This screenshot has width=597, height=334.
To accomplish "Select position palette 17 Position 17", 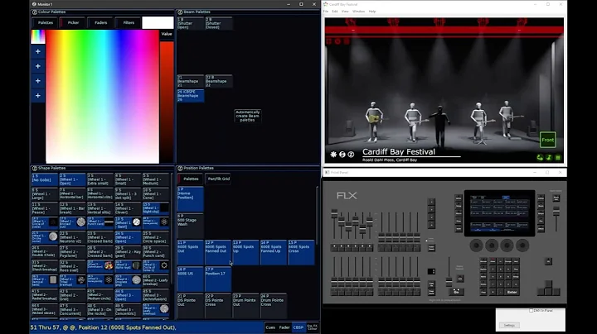I will [x=218, y=279].
